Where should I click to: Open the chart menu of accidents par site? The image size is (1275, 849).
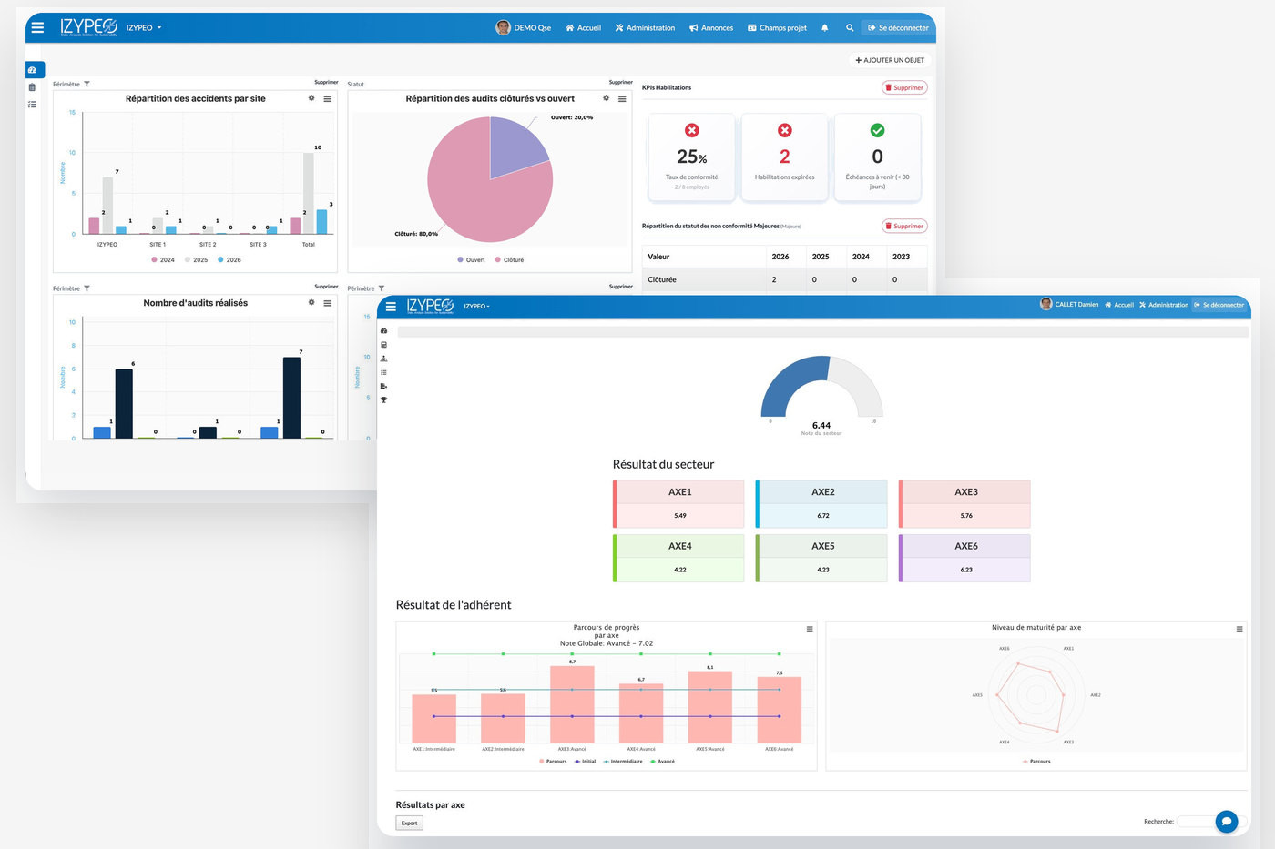pyautogui.click(x=327, y=98)
